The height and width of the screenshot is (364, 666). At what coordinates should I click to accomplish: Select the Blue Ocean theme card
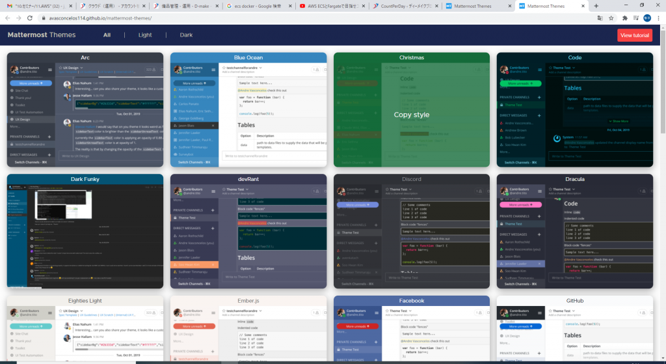point(248,109)
